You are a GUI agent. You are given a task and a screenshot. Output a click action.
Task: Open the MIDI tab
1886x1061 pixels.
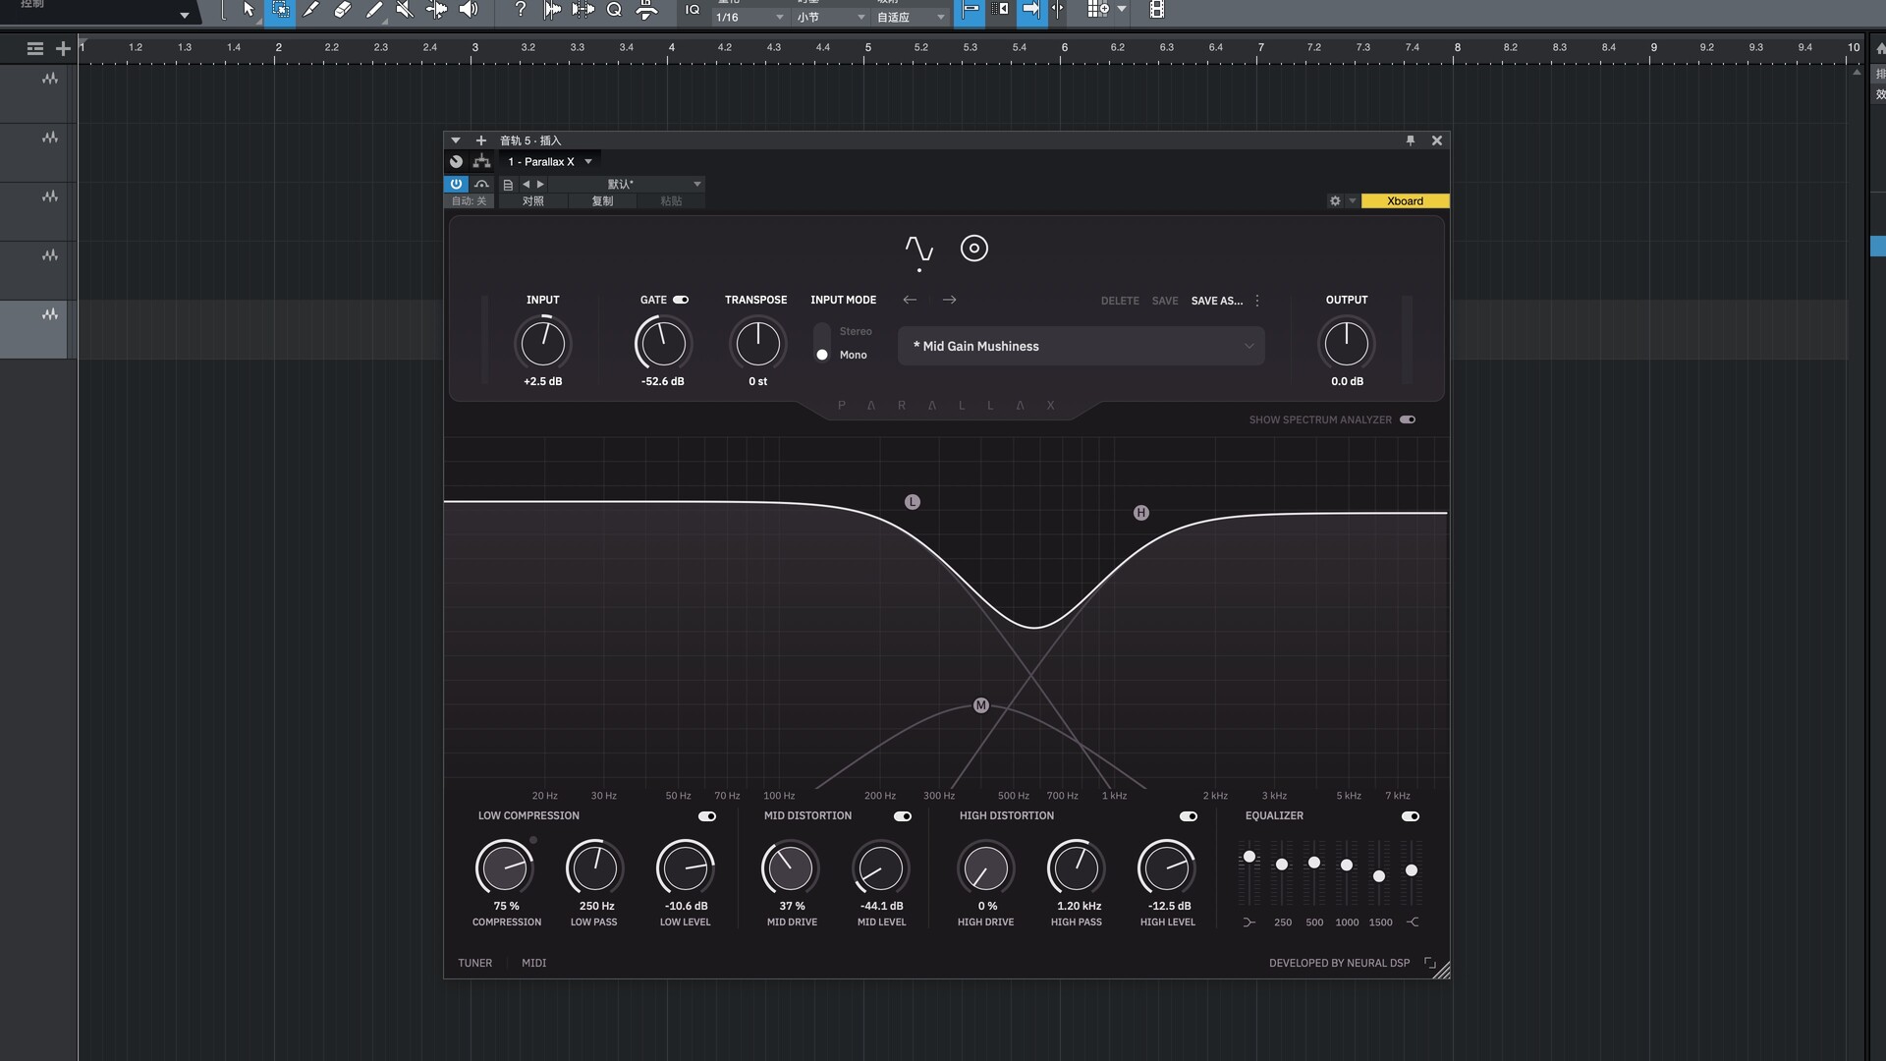coord(533,963)
